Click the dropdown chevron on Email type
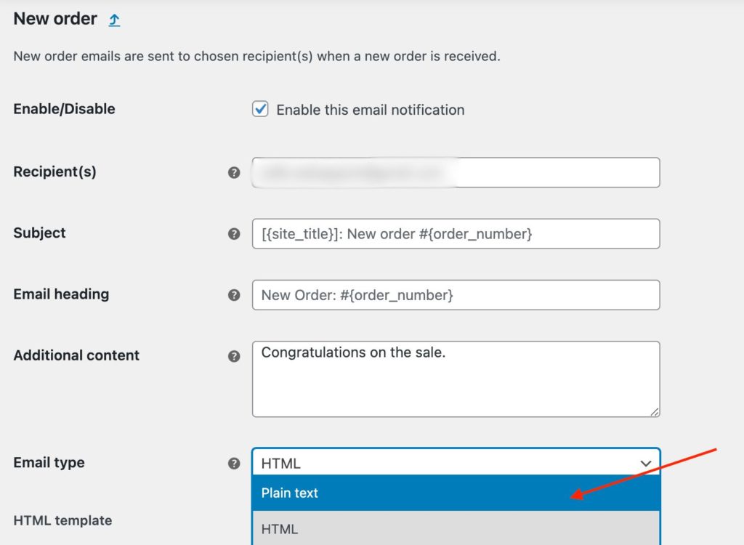 point(645,463)
